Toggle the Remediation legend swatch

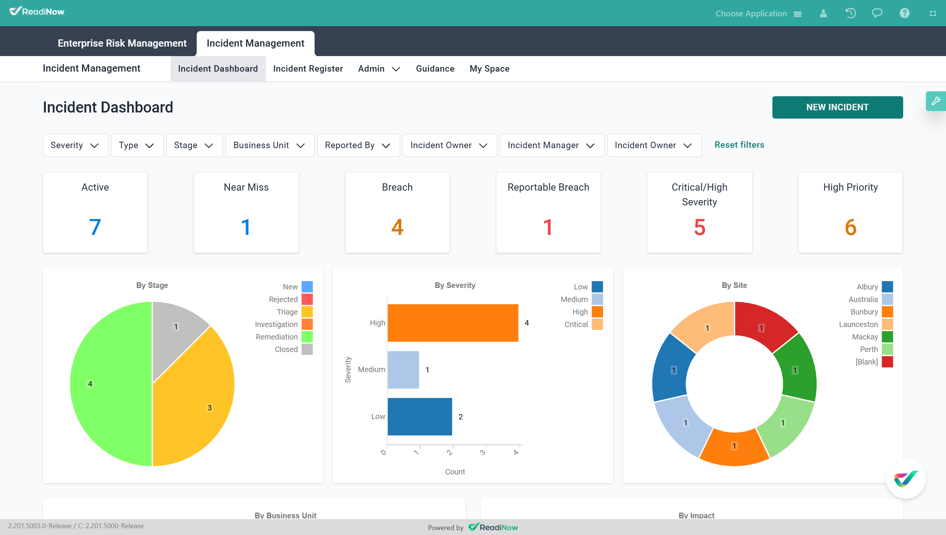307,337
